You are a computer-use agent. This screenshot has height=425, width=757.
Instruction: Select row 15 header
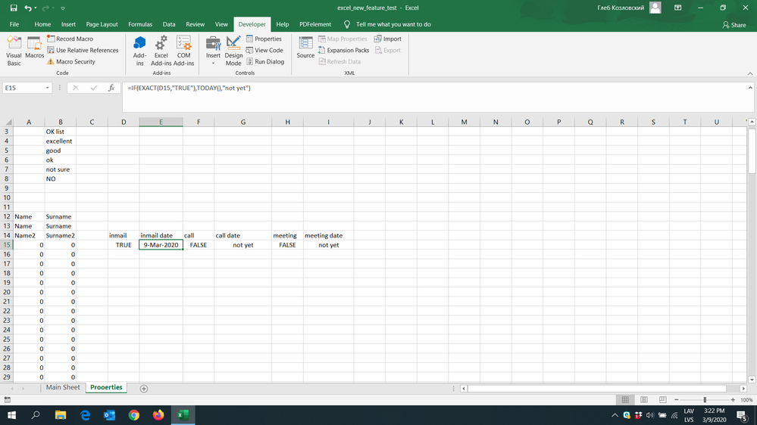(7, 245)
